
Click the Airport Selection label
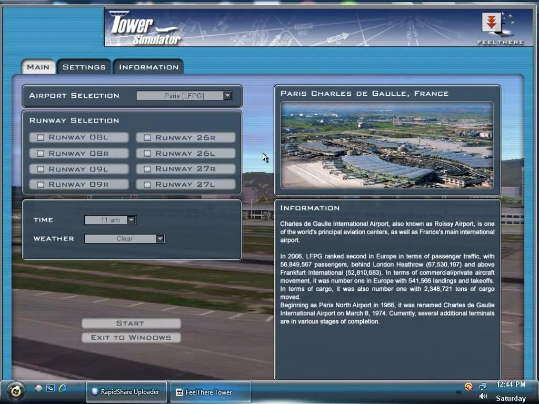(74, 96)
